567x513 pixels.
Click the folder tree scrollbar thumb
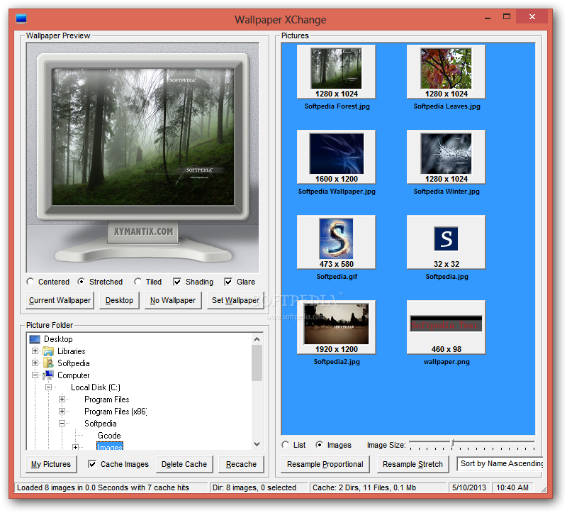(257, 363)
